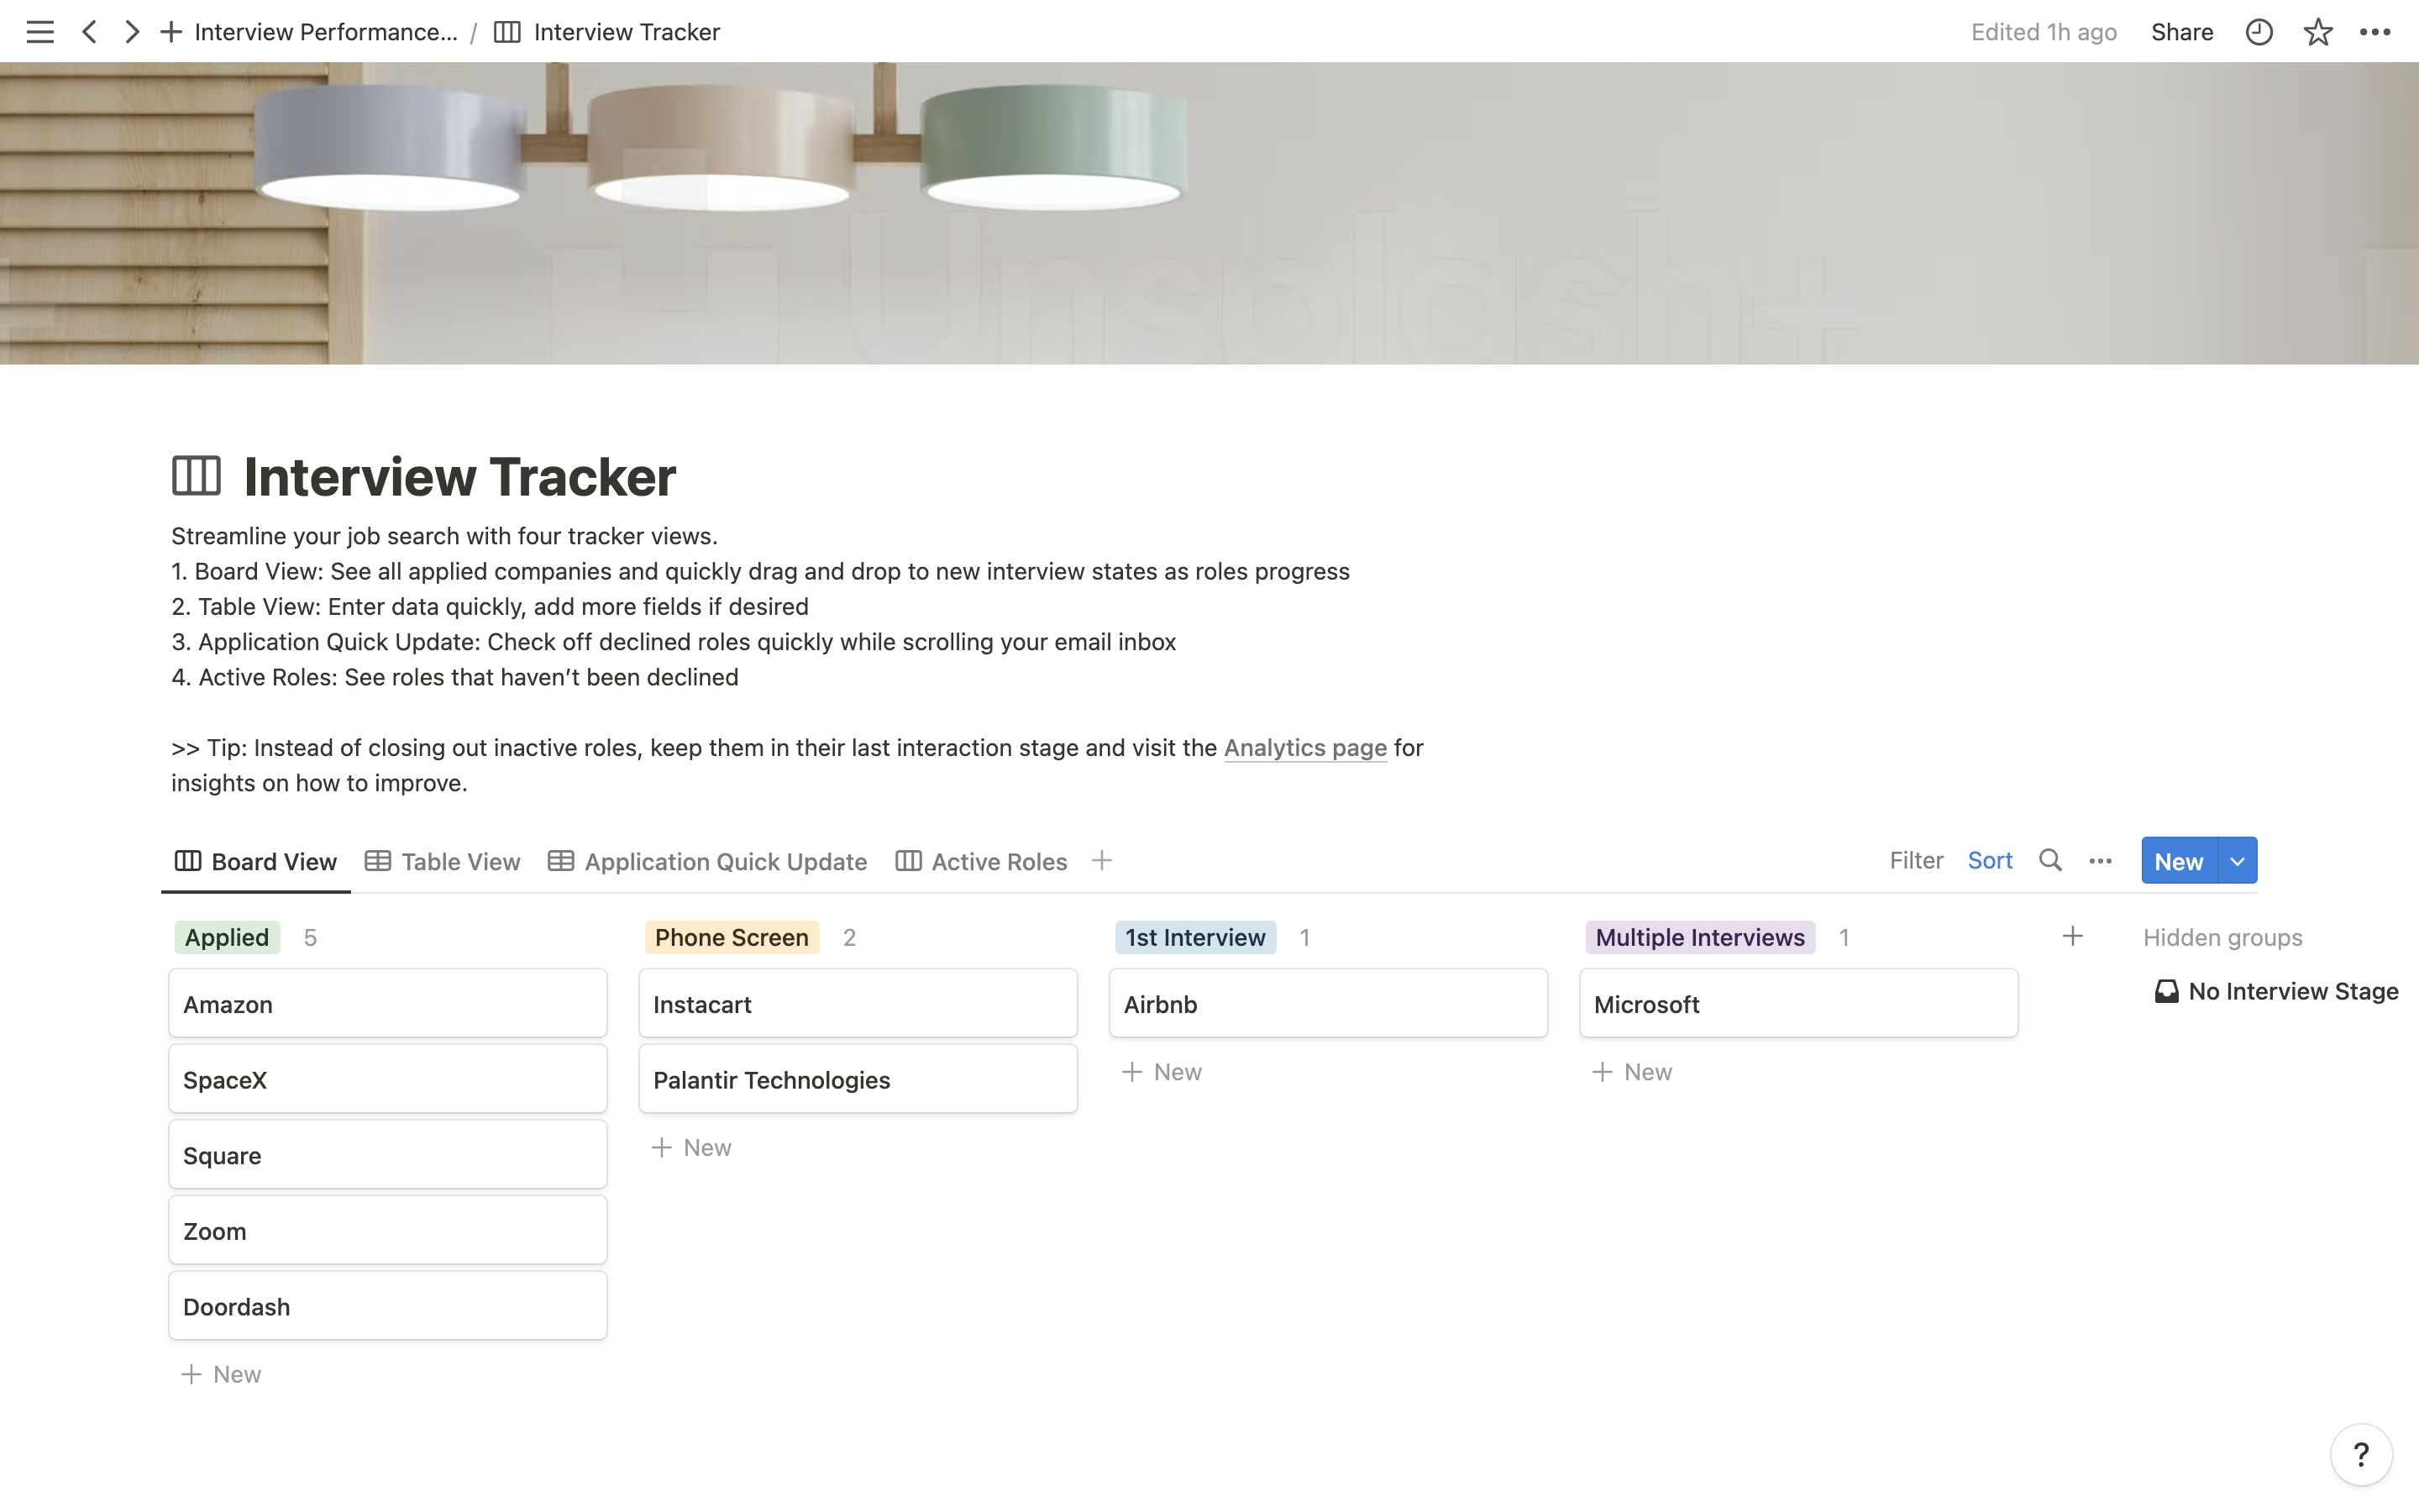2419x1512 pixels.
Task: Add new card under Applied column
Action: pos(221,1374)
